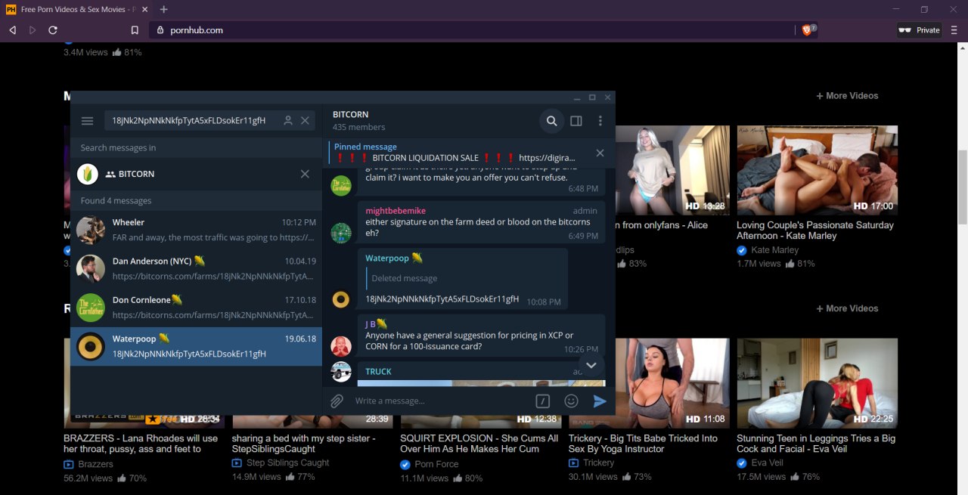The image size is (968, 495).
Task: Remove the BITCORN chat filter chip
Action: 305,174
